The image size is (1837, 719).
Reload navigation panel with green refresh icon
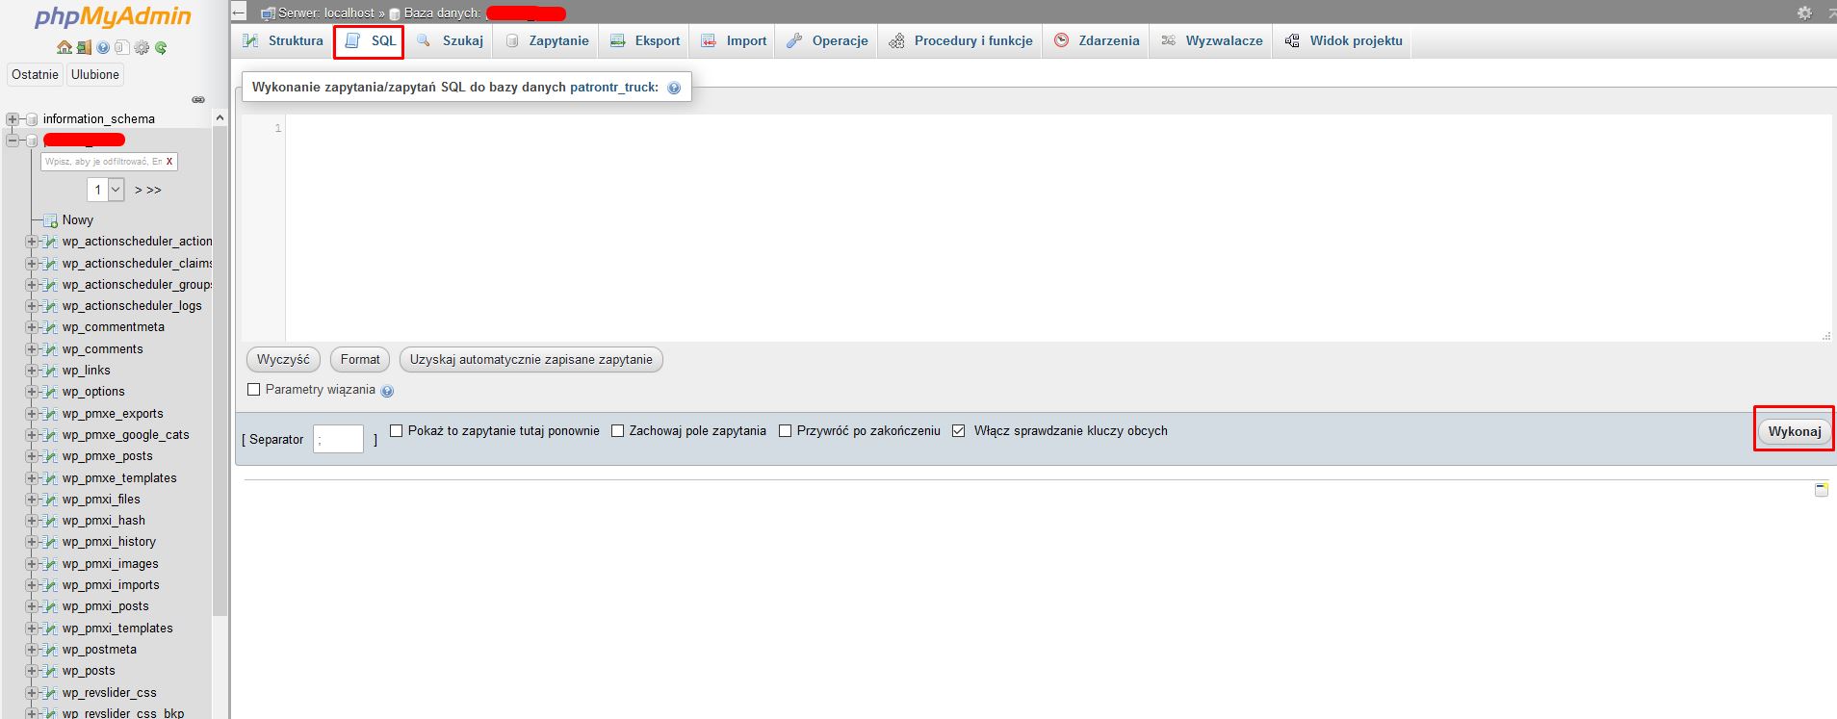[x=161, y=47]
